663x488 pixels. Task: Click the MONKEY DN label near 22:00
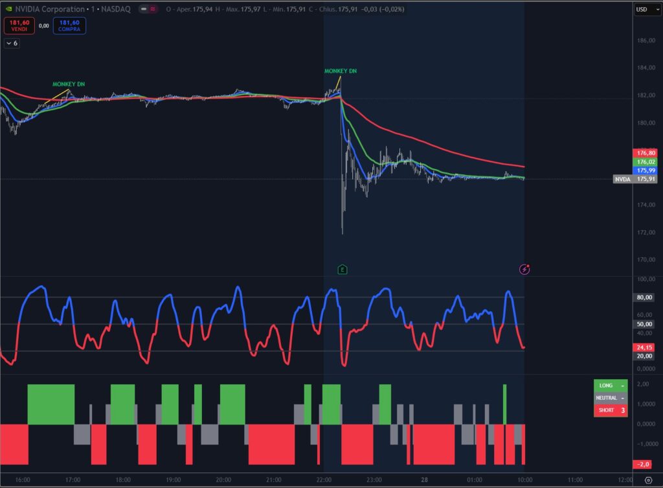point(341,71)
